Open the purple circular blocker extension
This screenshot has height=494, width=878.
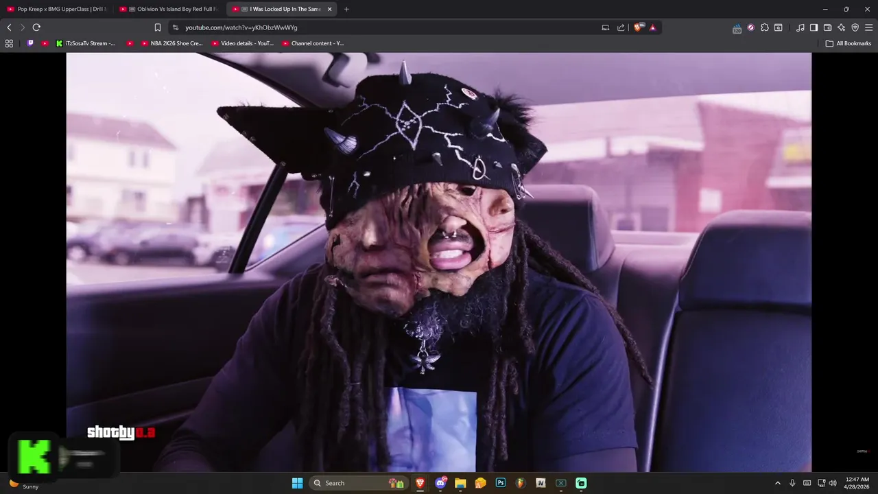[751, 27]
